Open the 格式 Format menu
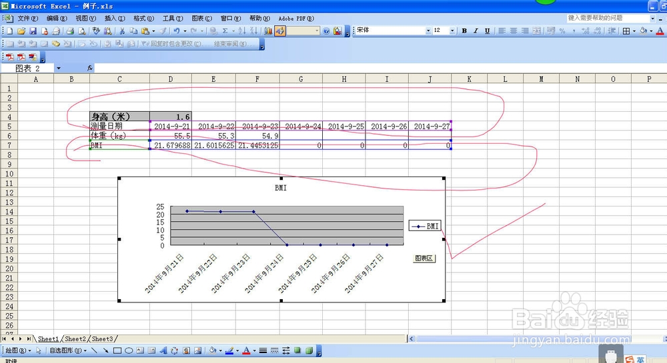The image size is (667, 363). pos(143,18)
